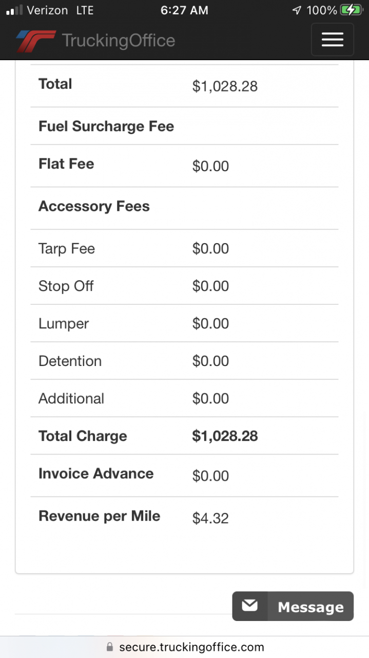Tap the Detention fee amount

click(x=210, y=361)
